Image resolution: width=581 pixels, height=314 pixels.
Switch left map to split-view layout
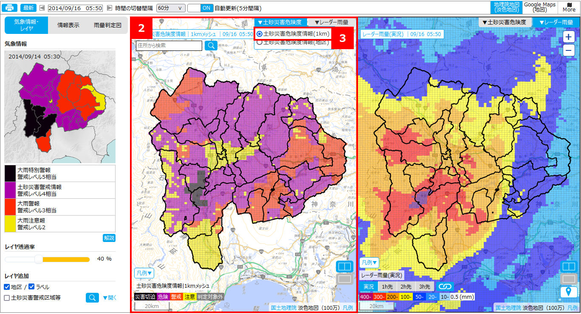point(344,267)
